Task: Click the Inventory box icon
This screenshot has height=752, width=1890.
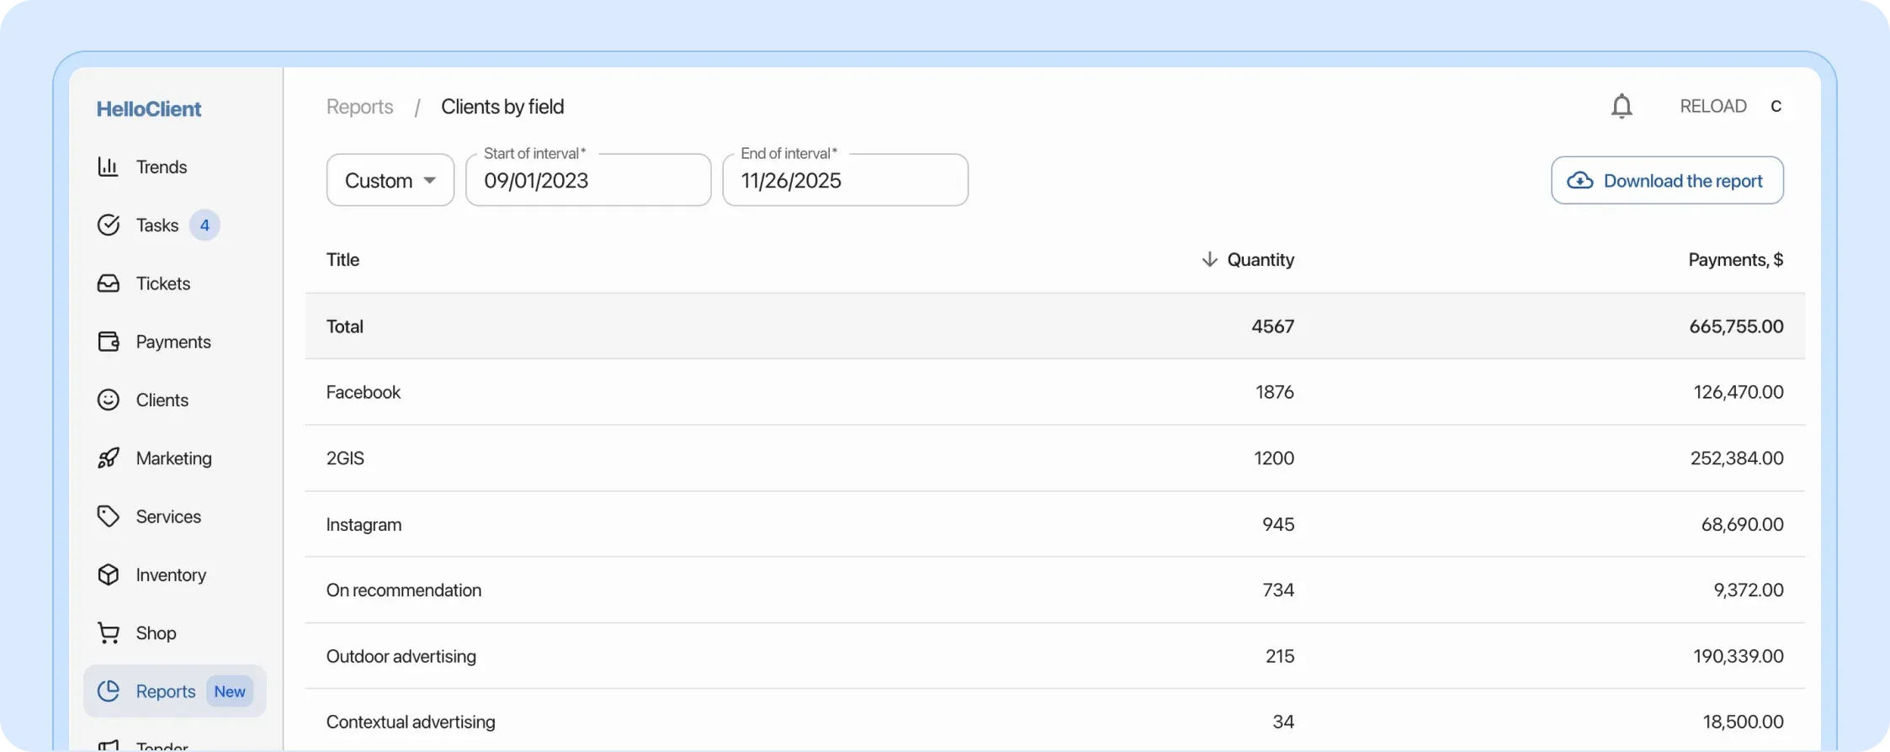Action: pos(108,575)
